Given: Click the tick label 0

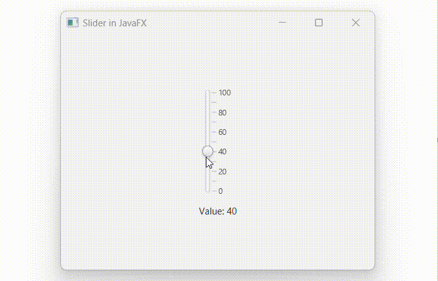Looking at the screenshot, I should point(220,191).
